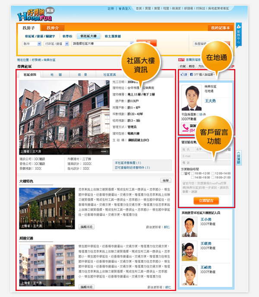This screenshot has height=297, width=259.
Task: Focus the E-mail input field
Action: coord(206,156)
